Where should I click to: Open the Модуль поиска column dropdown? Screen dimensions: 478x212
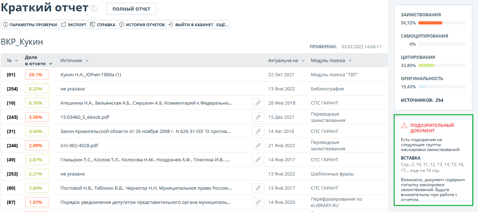point(350,61)
